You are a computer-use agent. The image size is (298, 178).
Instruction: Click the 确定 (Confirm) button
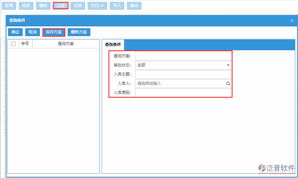coord(15,32)
